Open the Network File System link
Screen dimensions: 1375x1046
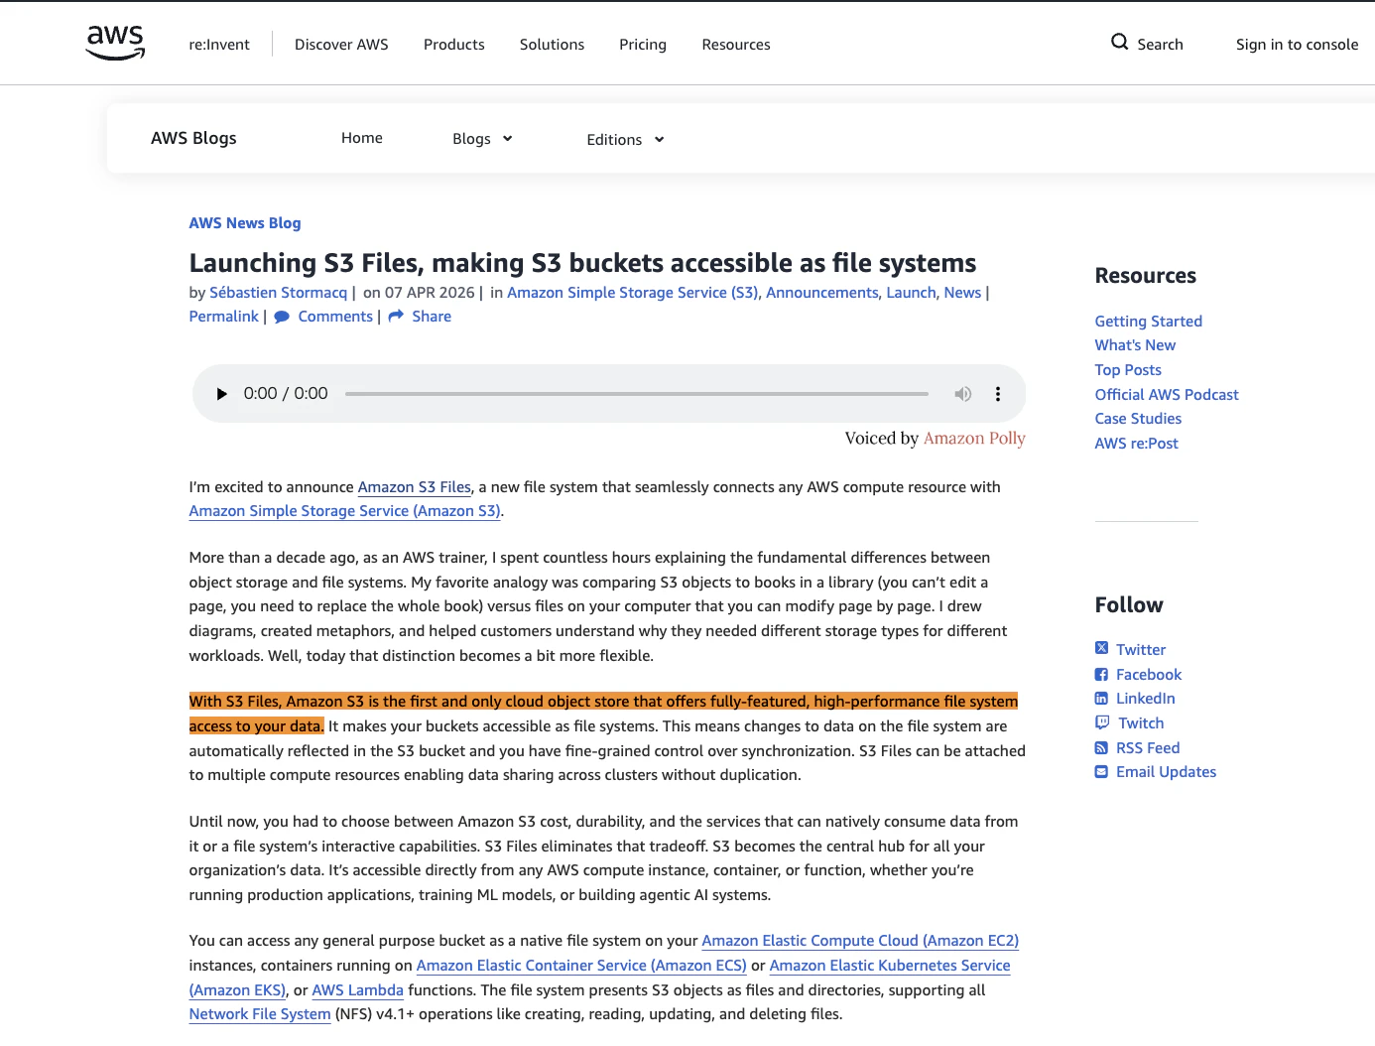coord(260,1014)
